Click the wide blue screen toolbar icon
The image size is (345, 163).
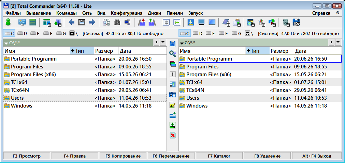coord(212,22)
